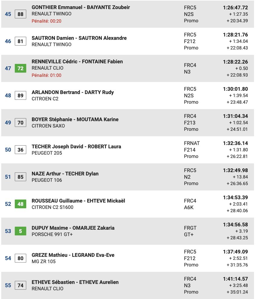Open GREZE Mathieu - LEGRAND Eva-Eve entry
The image size is (257, 299).
point(73,255)
